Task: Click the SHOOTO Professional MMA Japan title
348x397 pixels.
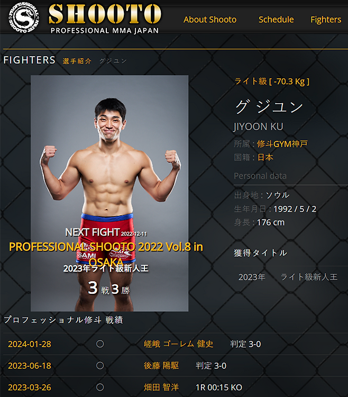Action: (x=105, y=19)
